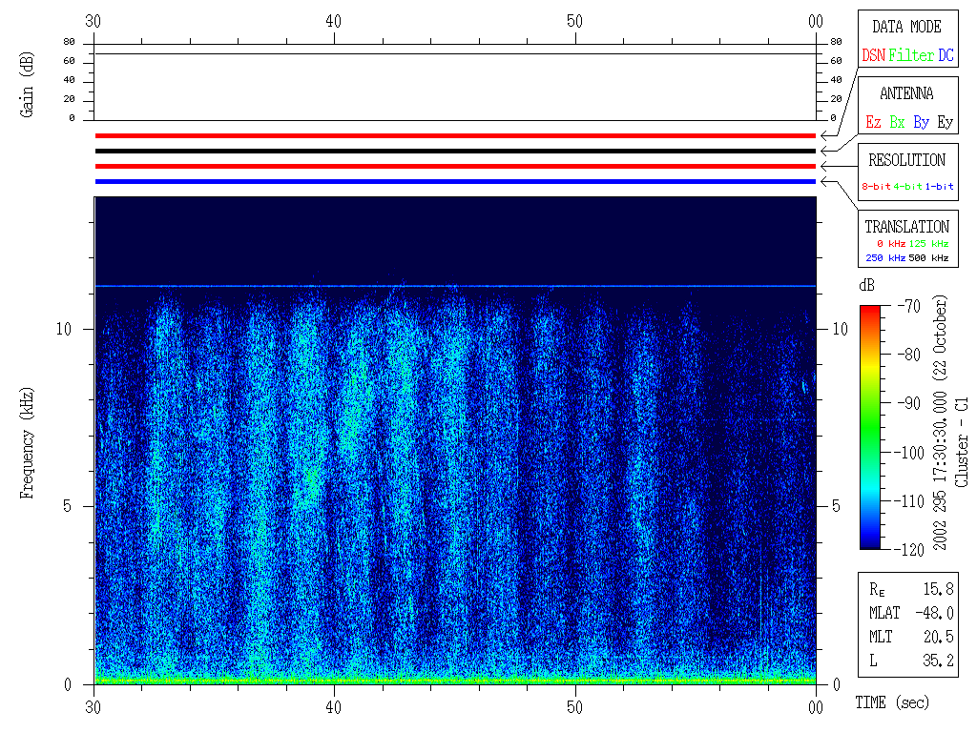Click the 250 kHz translation label
977x732 pixels.
click(x=885, y=258)
